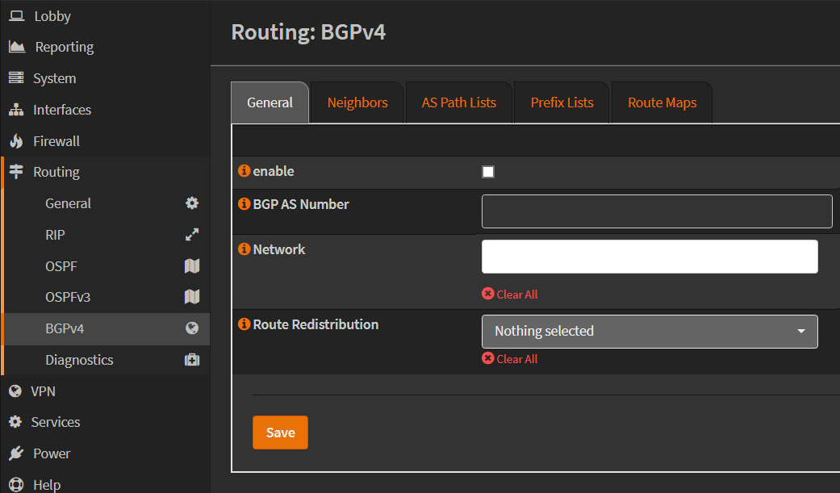Click Clear All under the Network field
The image size is (840, 493).
click(509, 294)
